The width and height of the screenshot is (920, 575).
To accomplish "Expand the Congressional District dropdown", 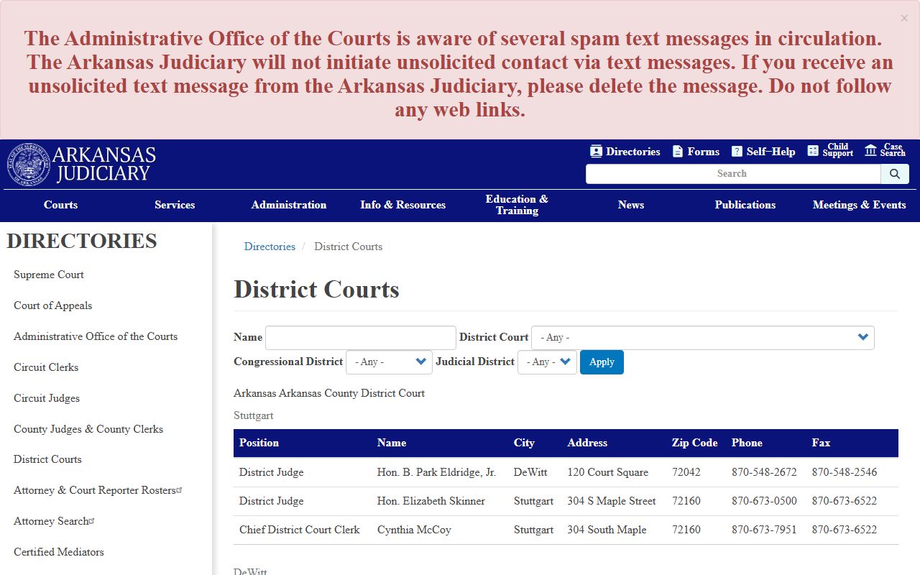I will point(389,362).
